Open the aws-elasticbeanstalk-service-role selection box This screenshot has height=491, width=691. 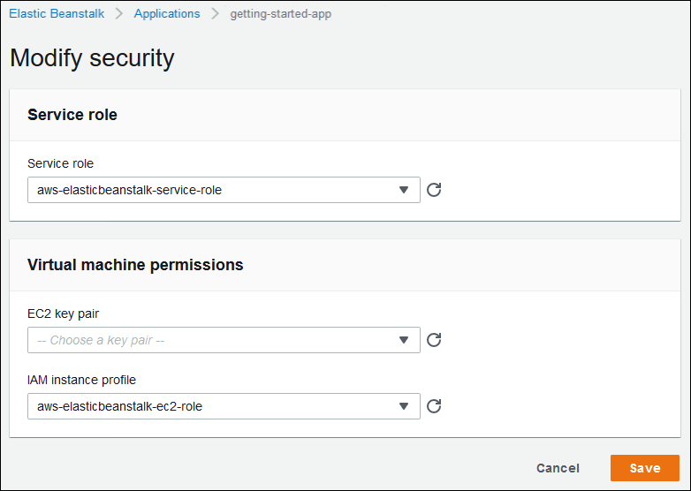coord(212,190)
